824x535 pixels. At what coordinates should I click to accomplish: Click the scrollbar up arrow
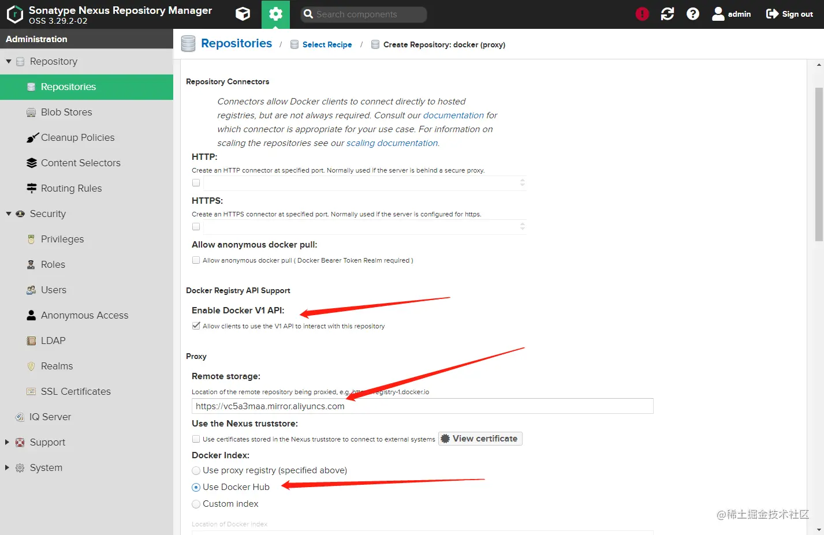click(819, 65)
